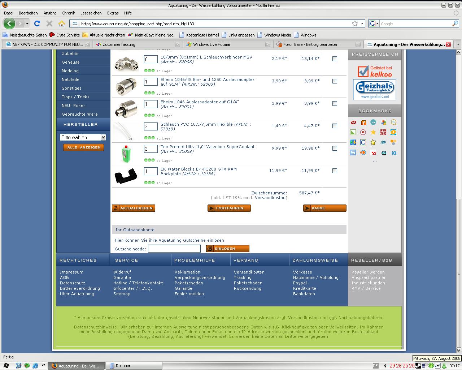Screen dimensions: 462x370
Task: Open the Tec-Protect-Ultra product thumbnail
Action: [126, 154]
